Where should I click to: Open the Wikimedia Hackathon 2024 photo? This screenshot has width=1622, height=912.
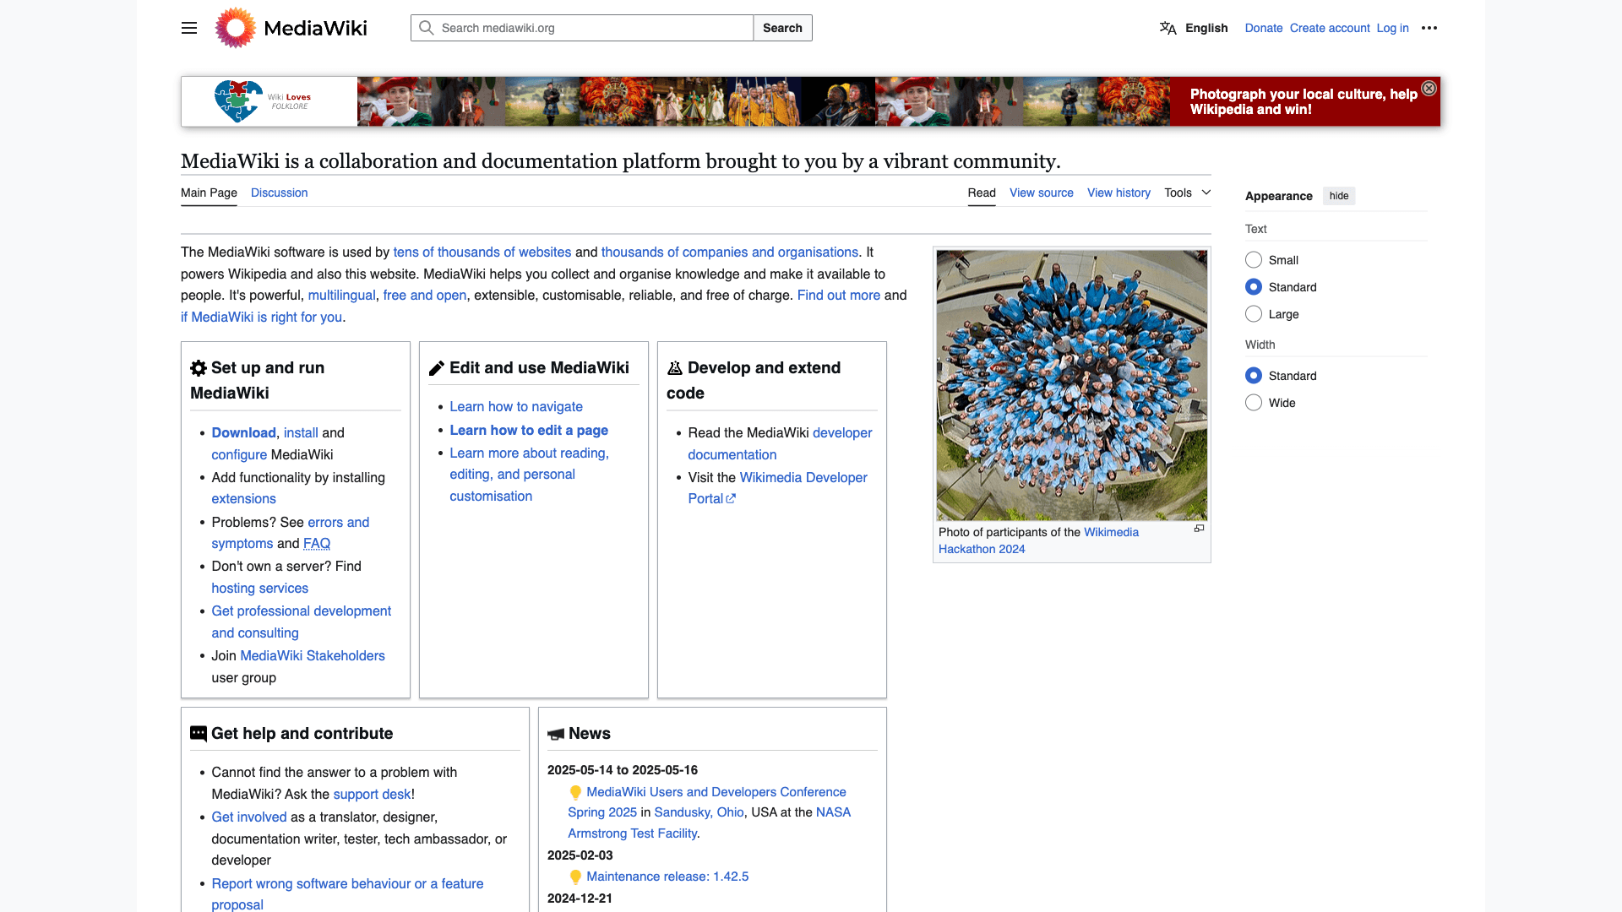1072,385
